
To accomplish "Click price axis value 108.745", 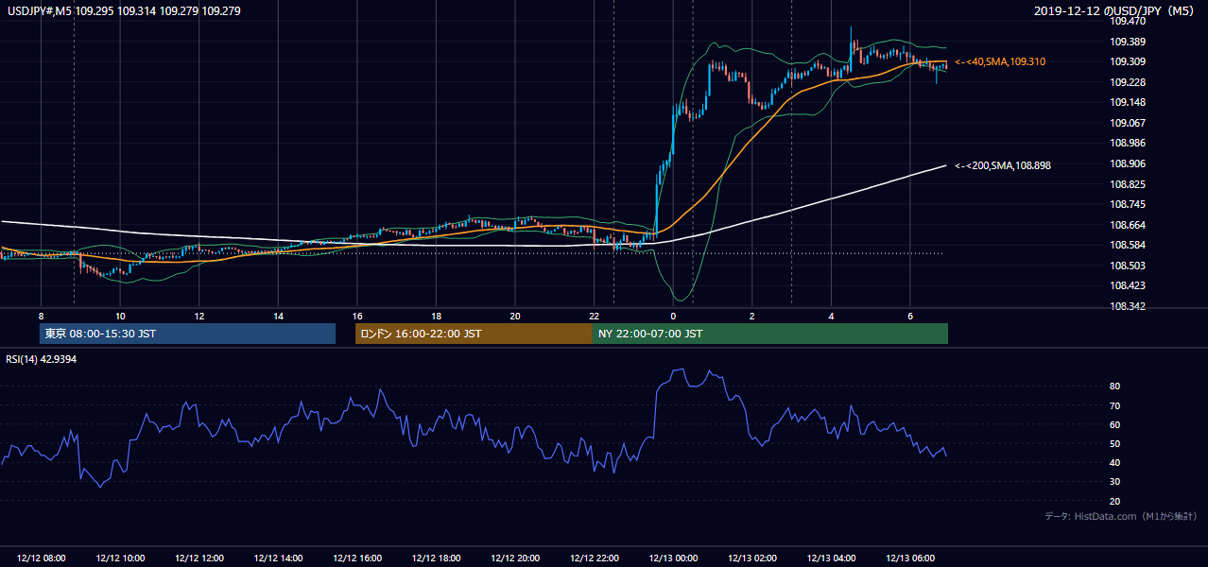I will [x=1128, y=204].
